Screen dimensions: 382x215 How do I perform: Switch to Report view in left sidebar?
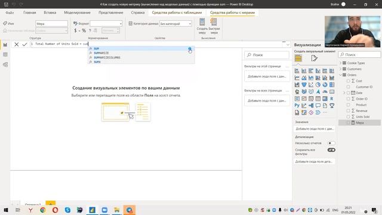[5, 45]
